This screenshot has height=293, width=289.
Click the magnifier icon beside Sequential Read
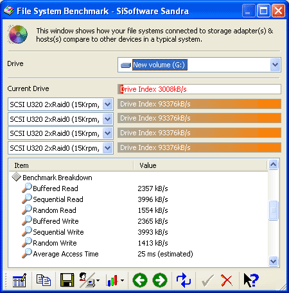tap(27, 199)
